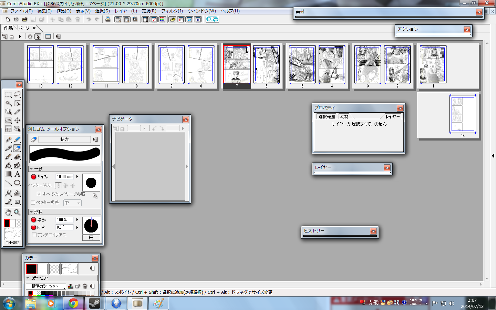Select the Lasso selection tool
Viewport: 496px width, 310px height.
(17, 94)
